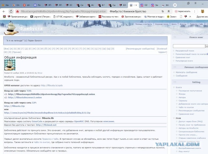Switch to the 'Ка' browser tab
208x154 pixels.
pyautogui.click(x=5, y=5)
